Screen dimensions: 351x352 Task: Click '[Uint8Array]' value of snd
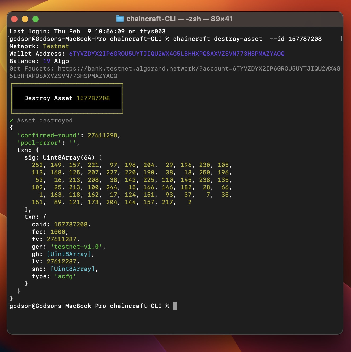73,269
